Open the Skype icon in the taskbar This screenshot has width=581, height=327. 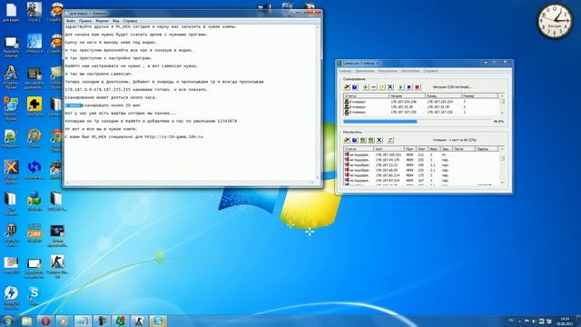tap(158, 321)
